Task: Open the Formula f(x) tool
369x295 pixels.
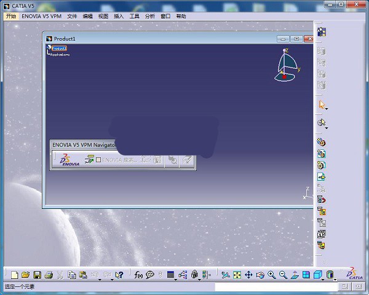Action: pyautogui.click(x=138, y=275)
